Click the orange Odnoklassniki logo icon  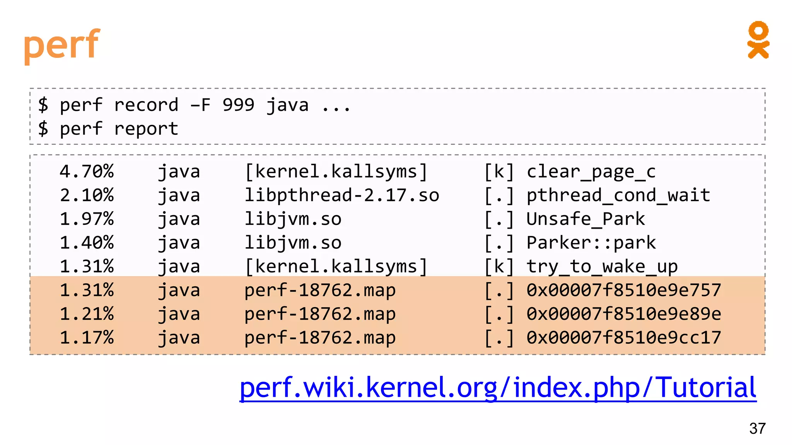click(x=758, y=40)
